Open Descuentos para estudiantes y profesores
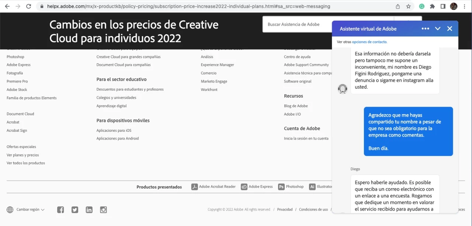The width and height of the screenshot is (472, 226). tap(130, 89)
